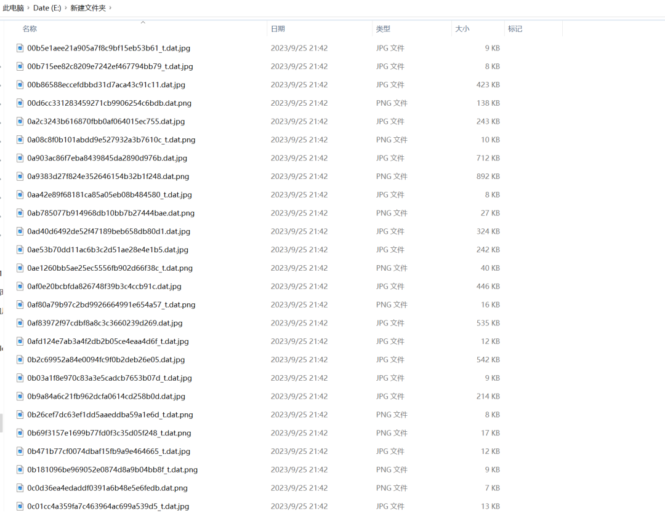This screenshot has height=521, width=665.
Task: Select file name 0c01cc4a359fa7c463964ac699a539d5_t.dat.jpg
Action: click(x=108, y=506)
